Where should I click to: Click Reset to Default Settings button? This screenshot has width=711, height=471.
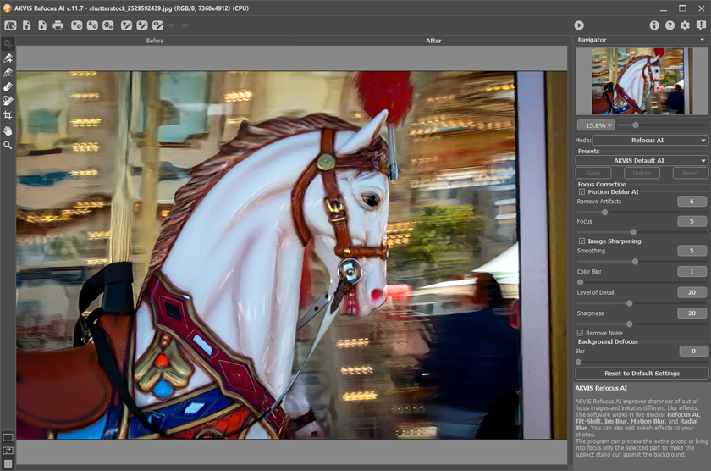coord(642,374)
